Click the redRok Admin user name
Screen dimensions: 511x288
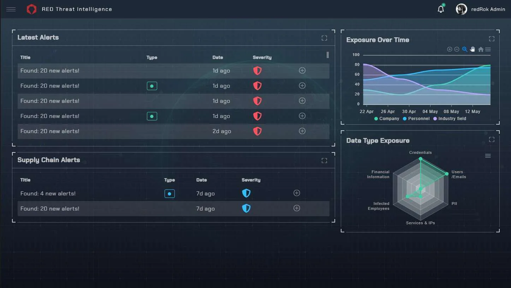click(488, 9)
